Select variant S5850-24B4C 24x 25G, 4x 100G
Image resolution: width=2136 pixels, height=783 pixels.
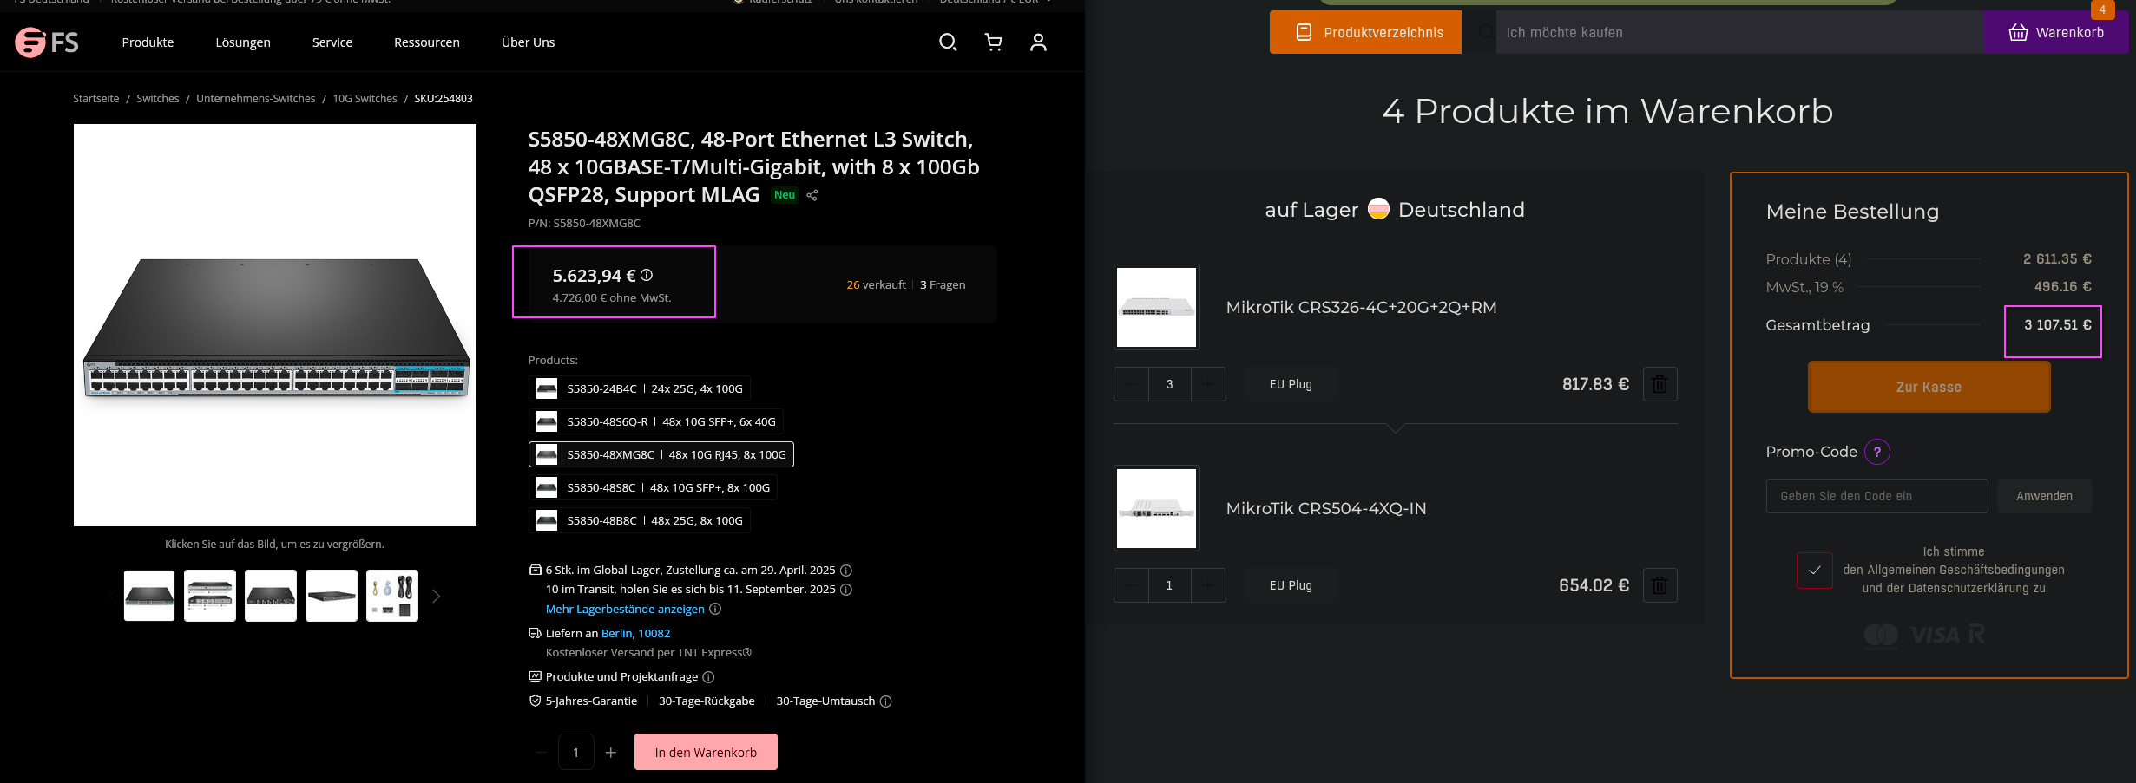click(x=640, y=388)
